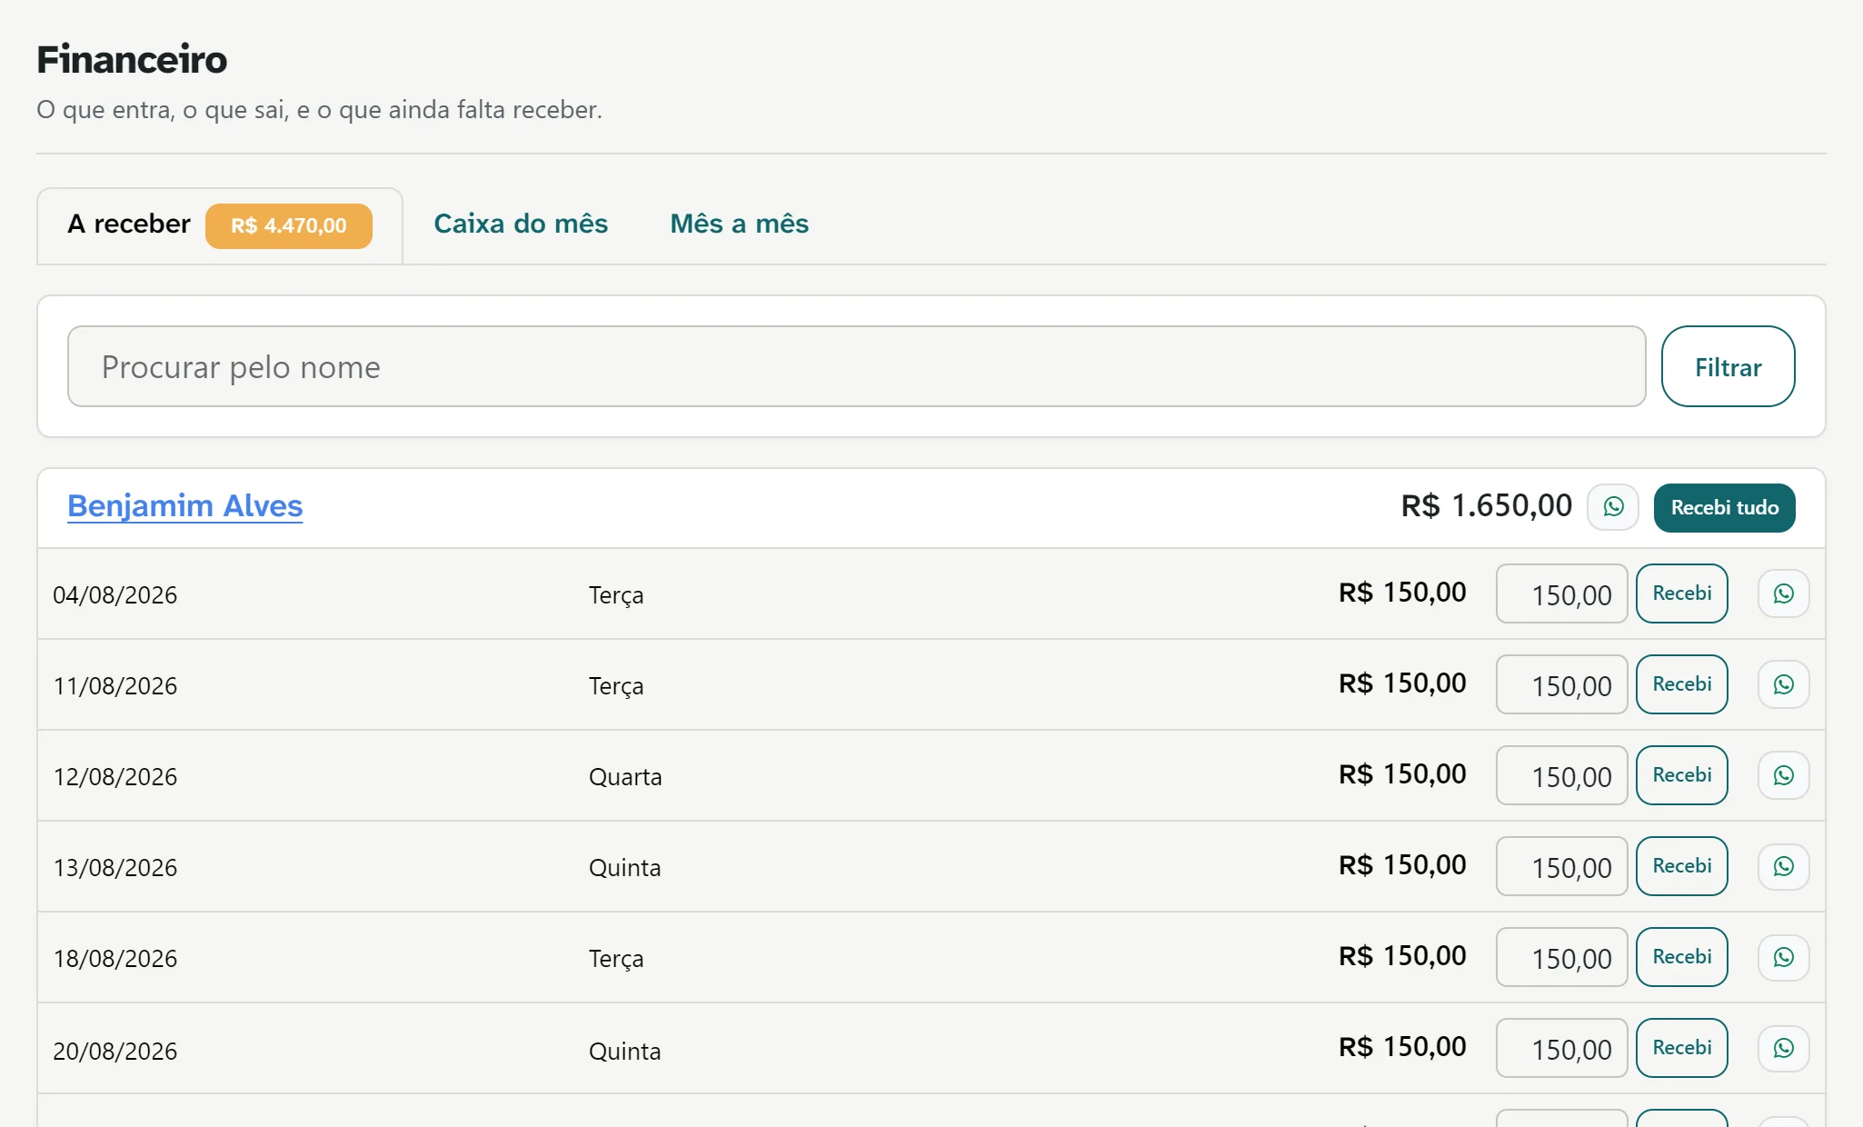Image resolution: width=1863 pixels, height=1127 pixels.
Task: Send WhatsApp reminder for 20/08/2026 row
Action: [1783, 1048]
